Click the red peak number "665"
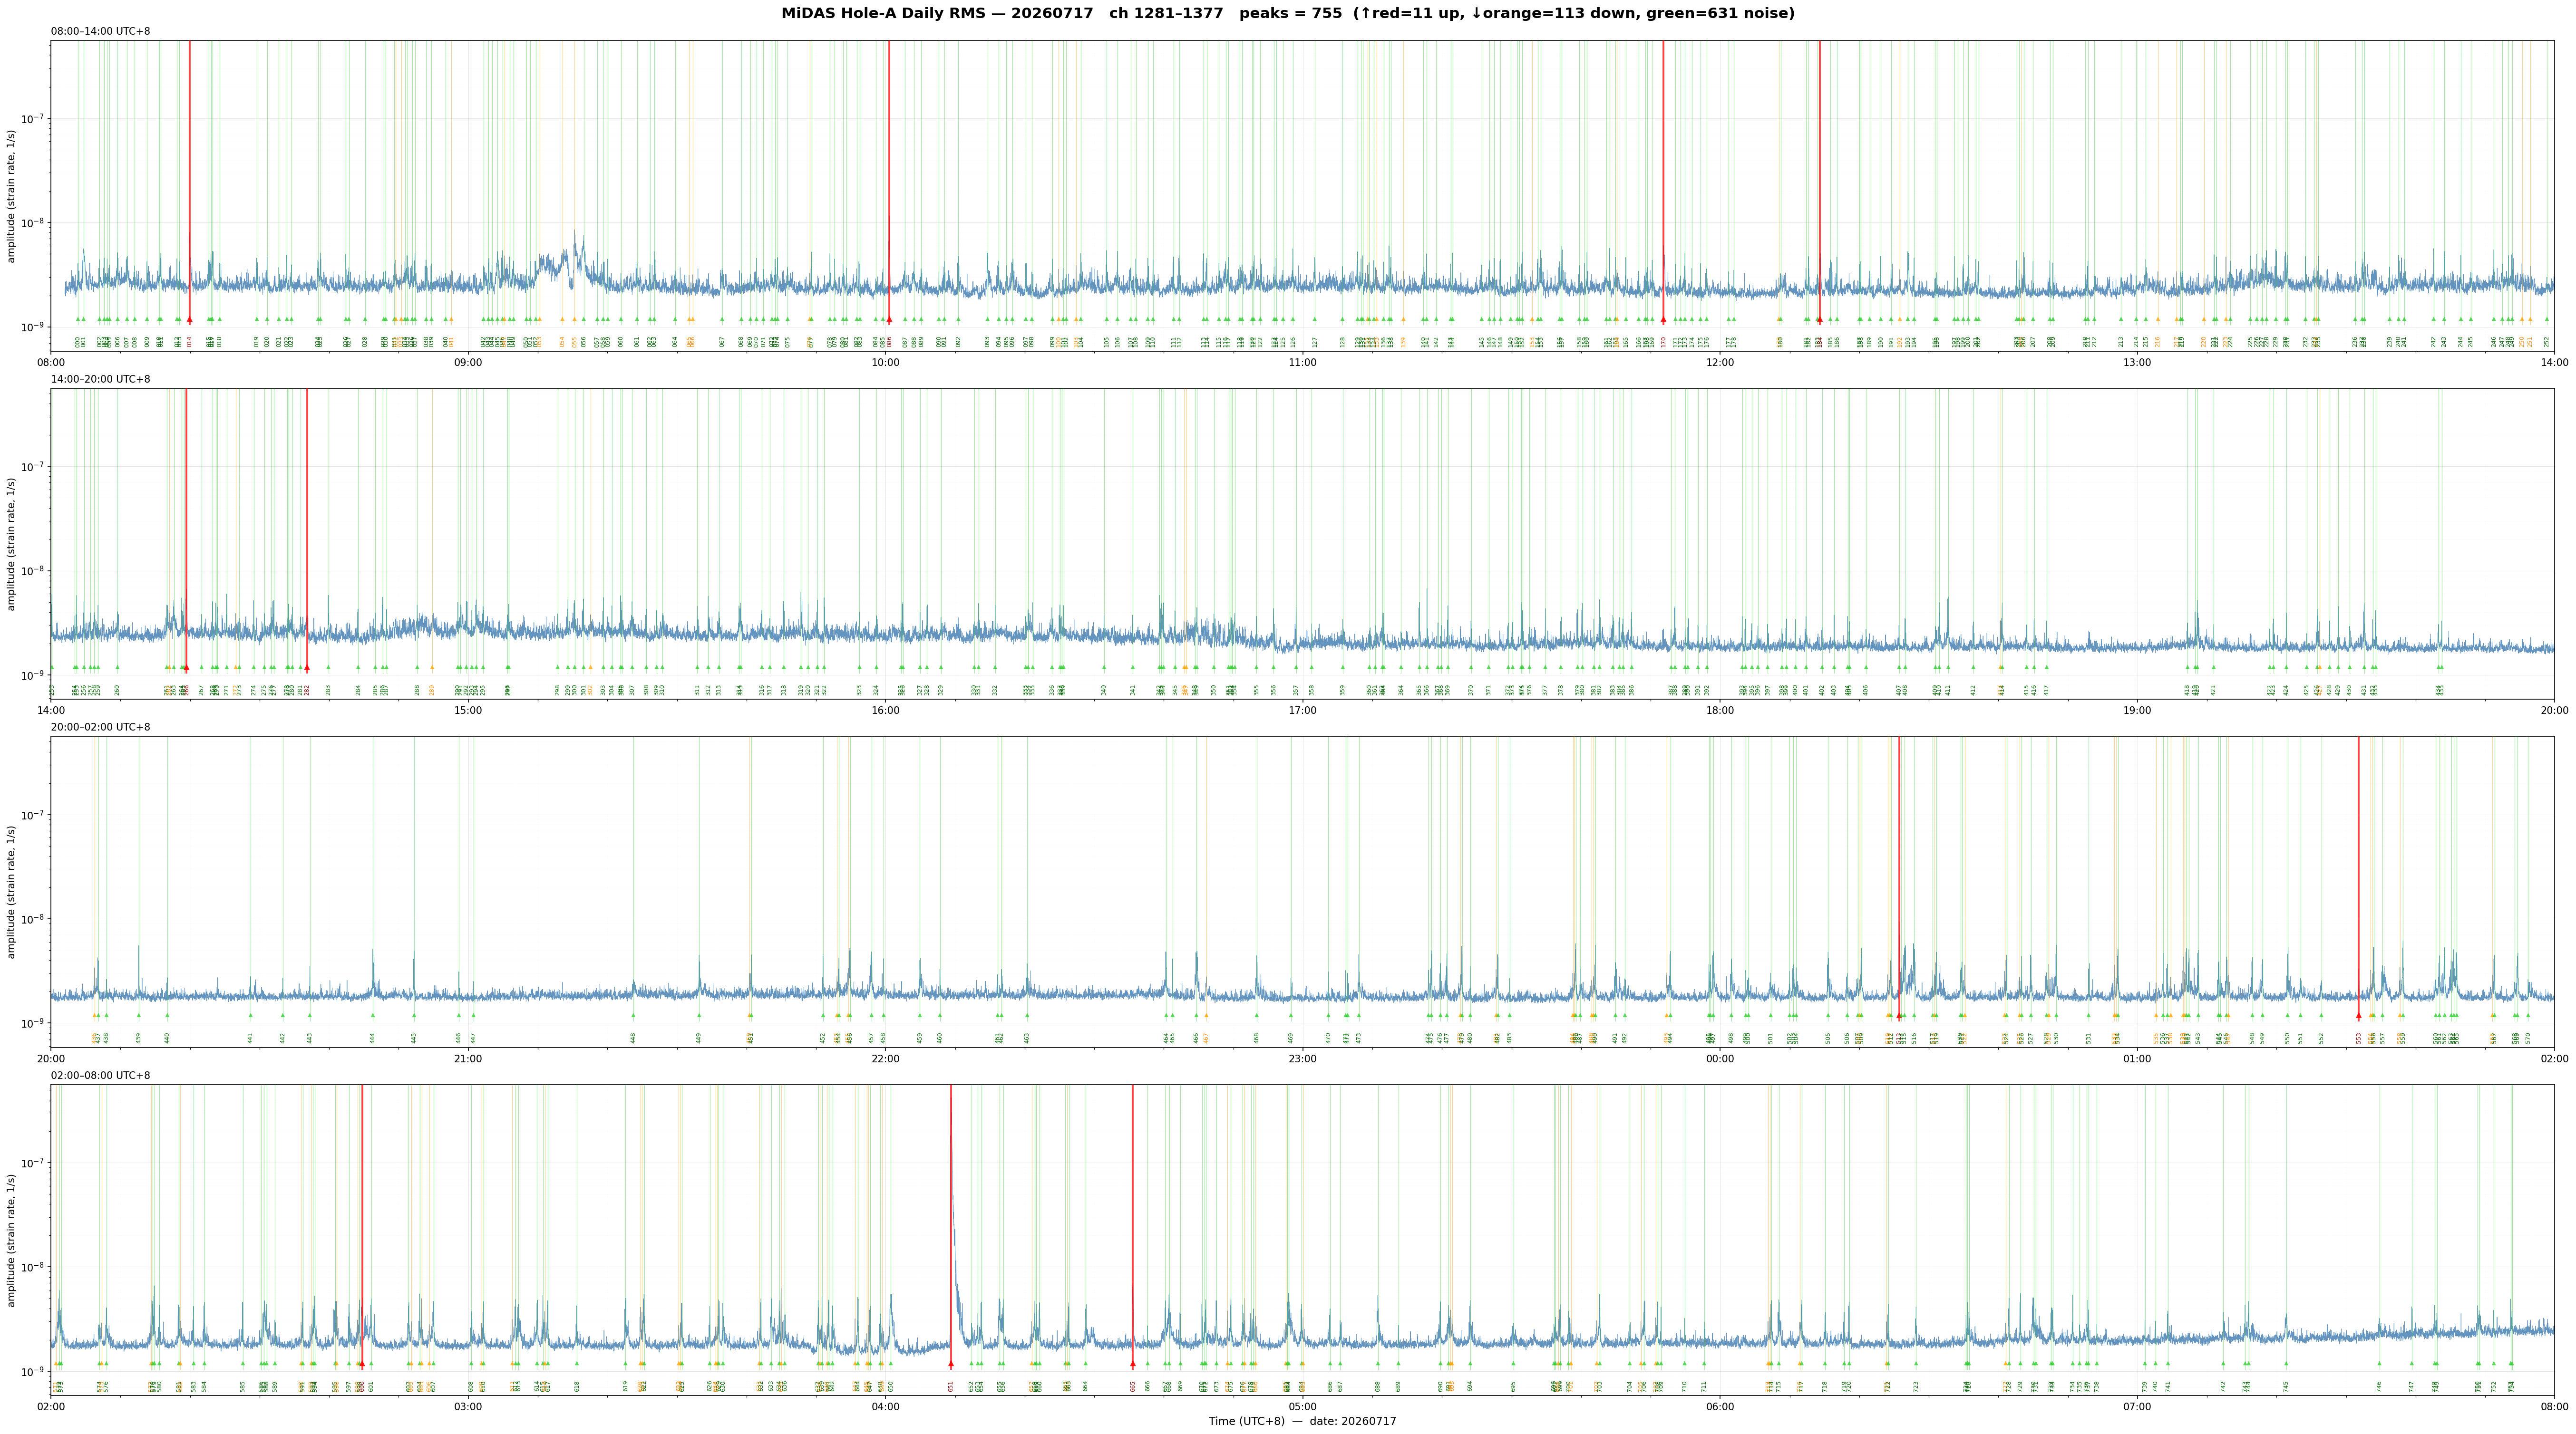The image size is (2576, 1434). [1133, 1386]
